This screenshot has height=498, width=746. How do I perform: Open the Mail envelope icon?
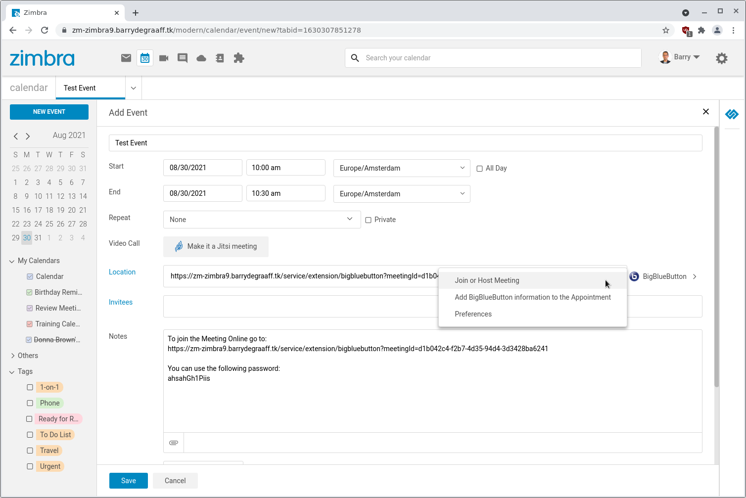pos(126,58)
